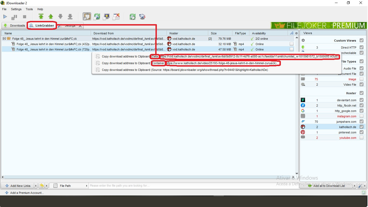Open the Tools menu

point(29,9)
